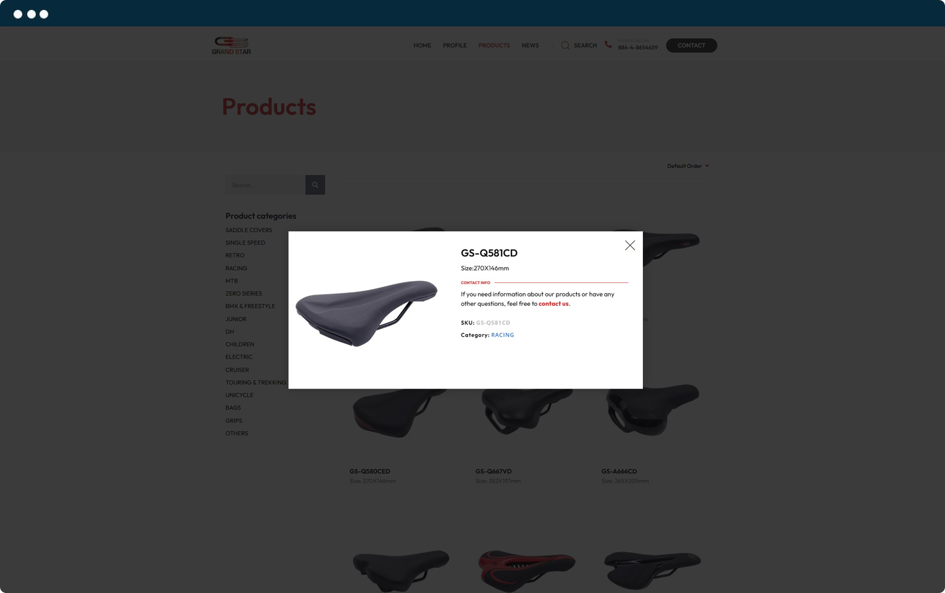The height and width of the screenshot is (593, 945).
Task: Open the PRODUCTS menu item
Action: pyautogui.click(x=494, y=45)
